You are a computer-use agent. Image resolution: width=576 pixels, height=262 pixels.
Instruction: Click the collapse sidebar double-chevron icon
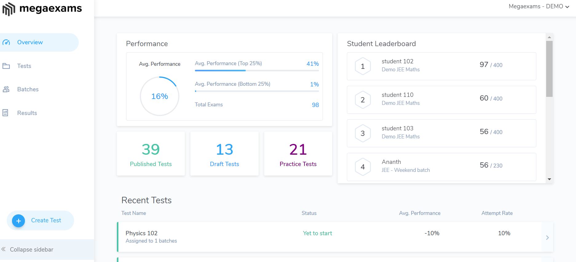click(x=4, y=249)
